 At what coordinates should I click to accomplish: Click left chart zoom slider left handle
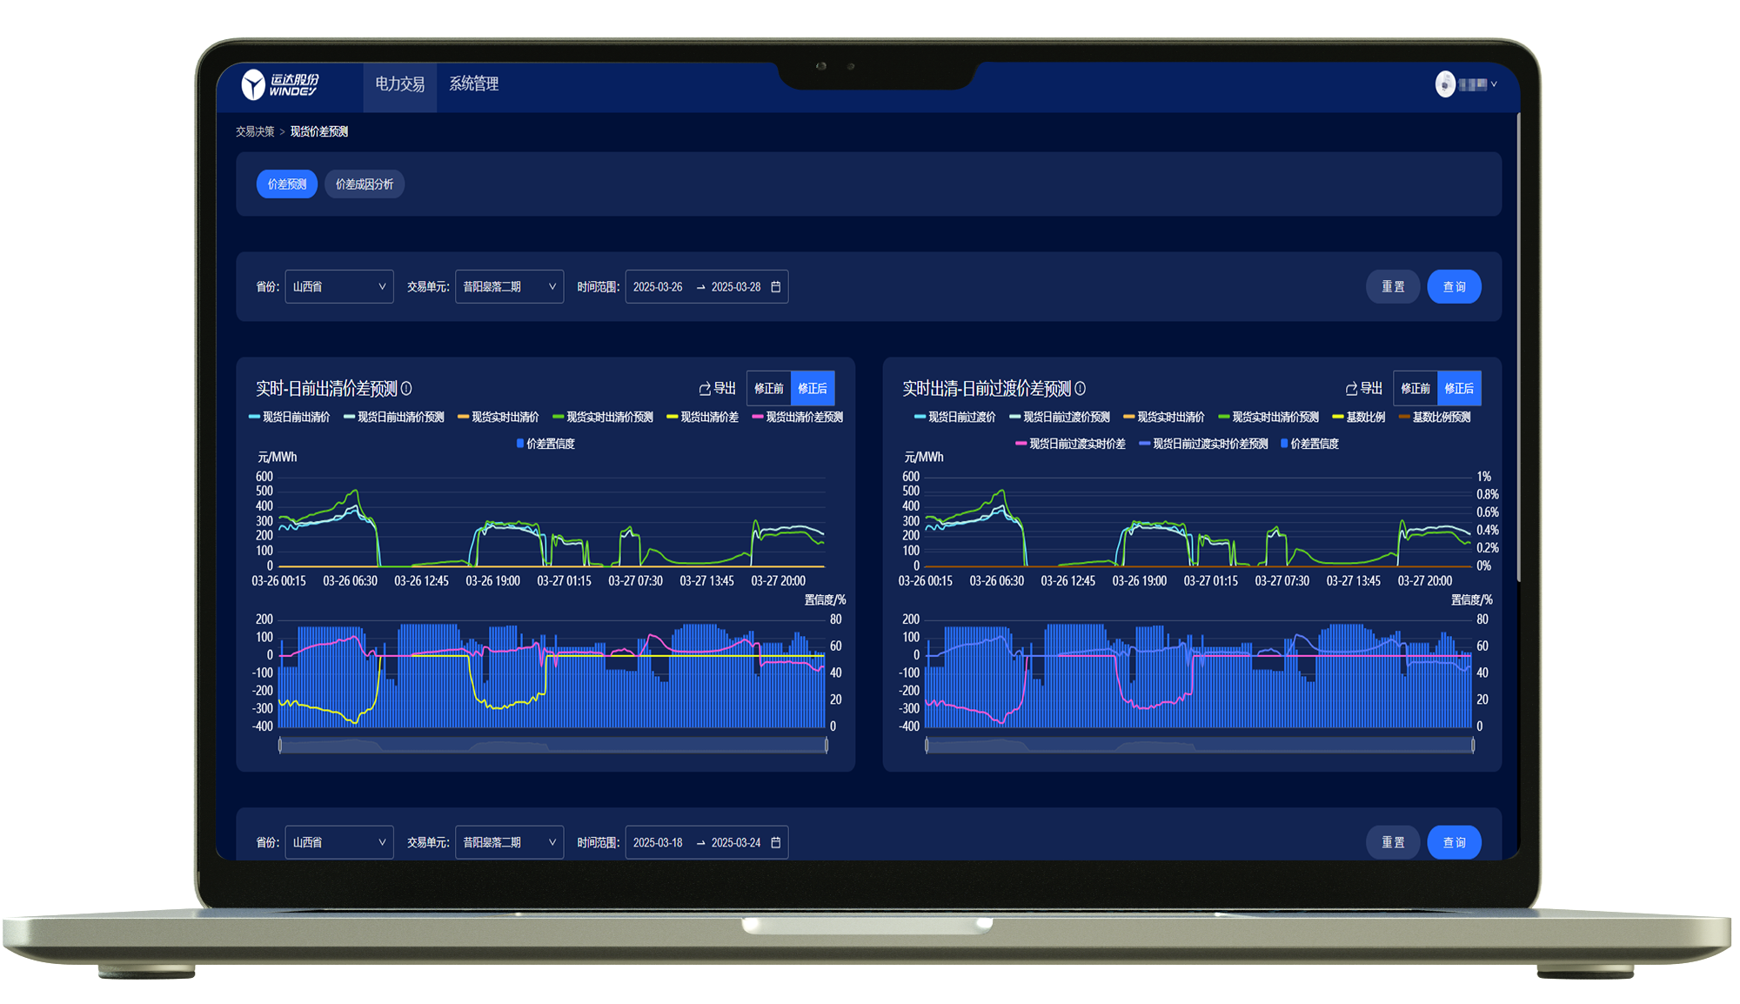280,745
